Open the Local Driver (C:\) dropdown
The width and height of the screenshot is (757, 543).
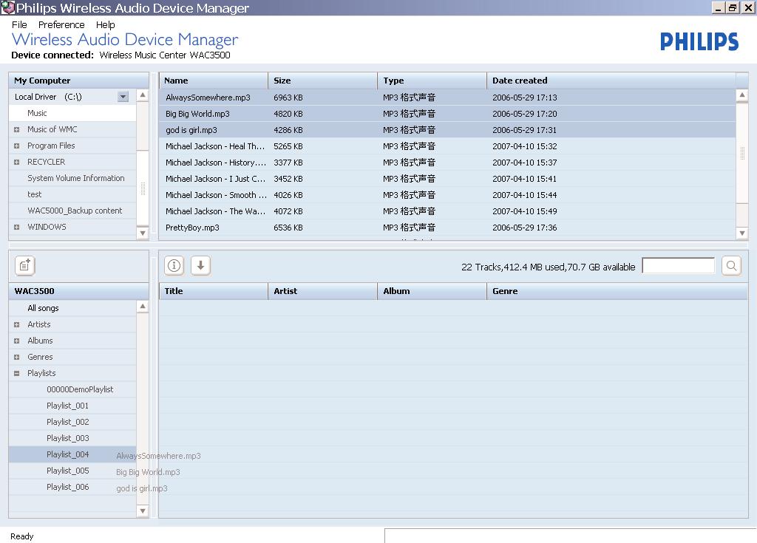123,97
